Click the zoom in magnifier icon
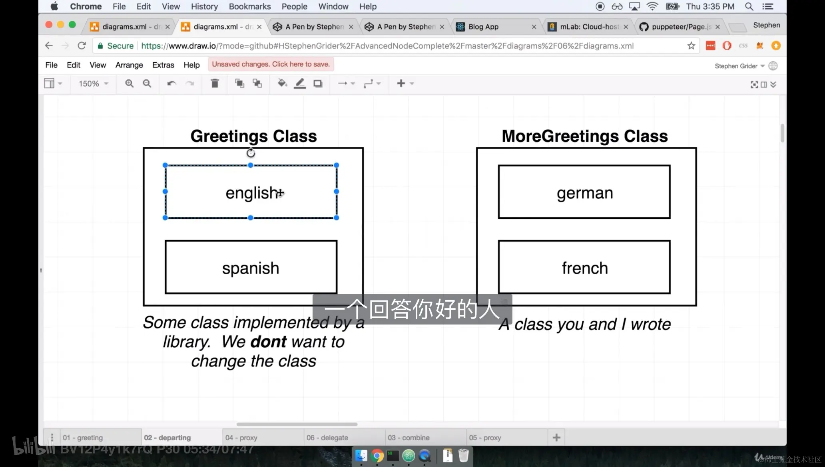 (x=129, y=83)
